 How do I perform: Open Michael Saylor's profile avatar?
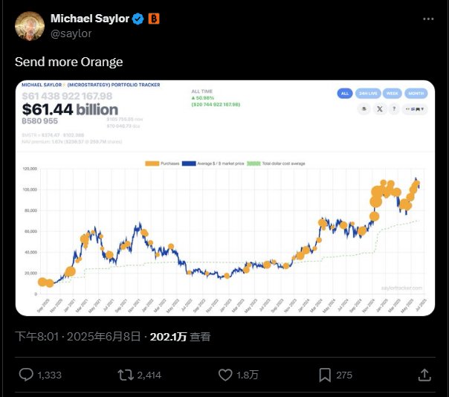click(x=30, y=26)
